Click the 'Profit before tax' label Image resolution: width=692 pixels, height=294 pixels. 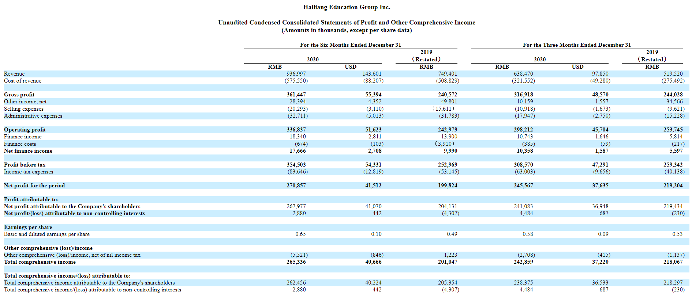tap(25, 165)
